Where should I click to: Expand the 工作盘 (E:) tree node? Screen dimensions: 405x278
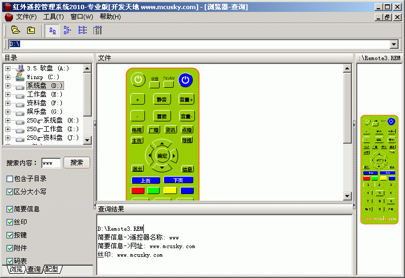tap(8, 94)
